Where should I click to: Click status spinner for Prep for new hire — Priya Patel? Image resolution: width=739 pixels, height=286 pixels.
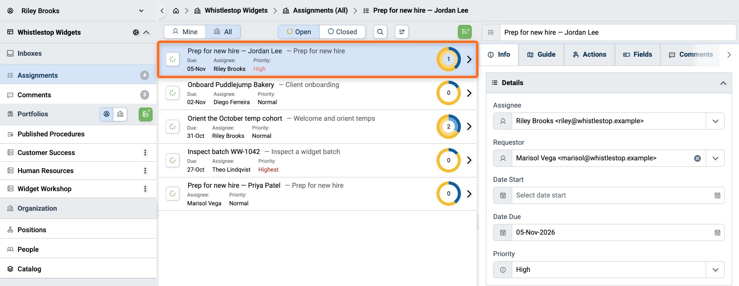point(172,194)
